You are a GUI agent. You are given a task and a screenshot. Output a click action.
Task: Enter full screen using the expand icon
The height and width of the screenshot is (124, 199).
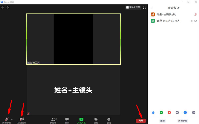click(x=144, y=7)
